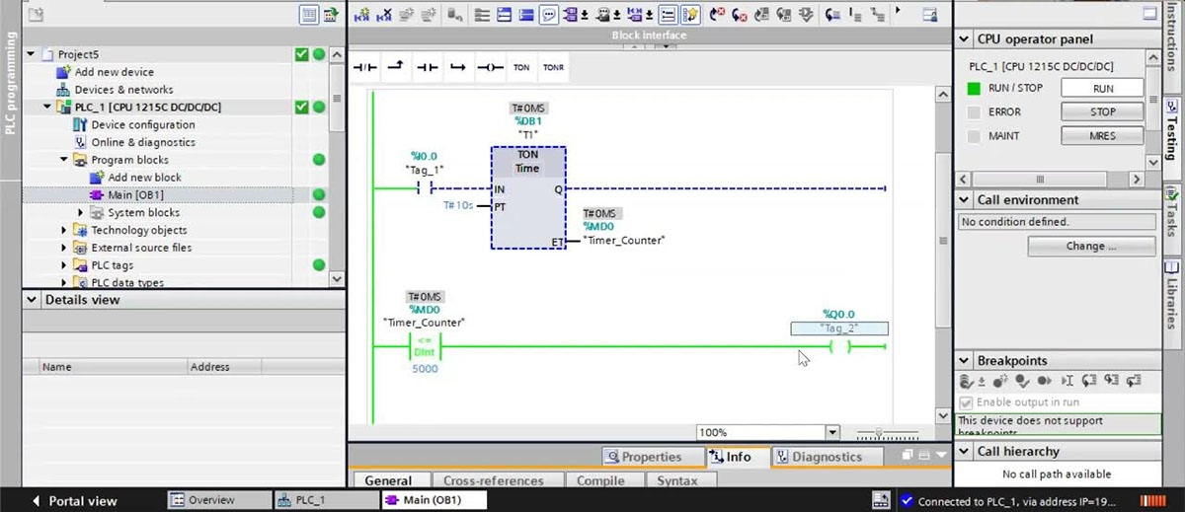1185x512 pixels.
Task: Click the favorites star toolbar icon
Action: pos(692,15)
